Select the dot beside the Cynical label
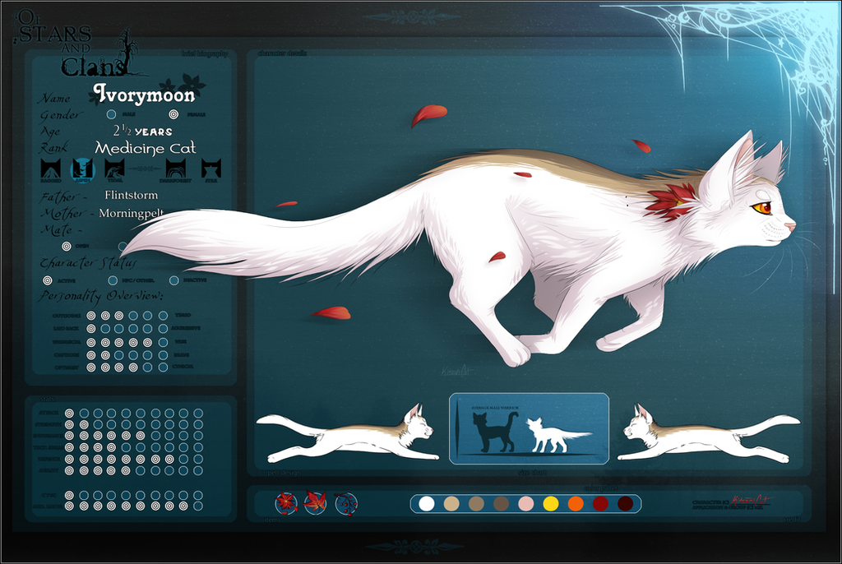The image size is (842, 564). [x=163, y=368]
